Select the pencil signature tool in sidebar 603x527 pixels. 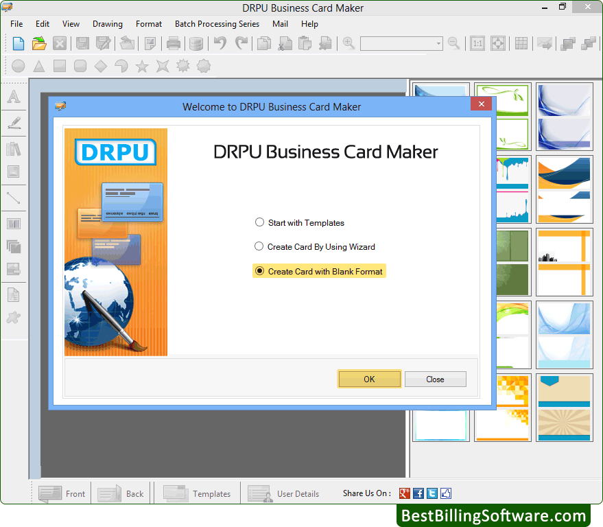14,123
